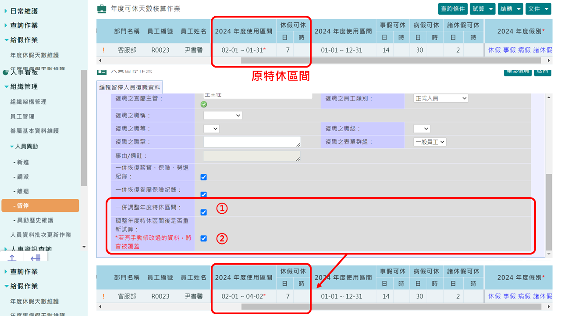This screenshot has height=316, width=561.
Task: Click the 復職之職掌 input field
Action: (x=252, y=141)
